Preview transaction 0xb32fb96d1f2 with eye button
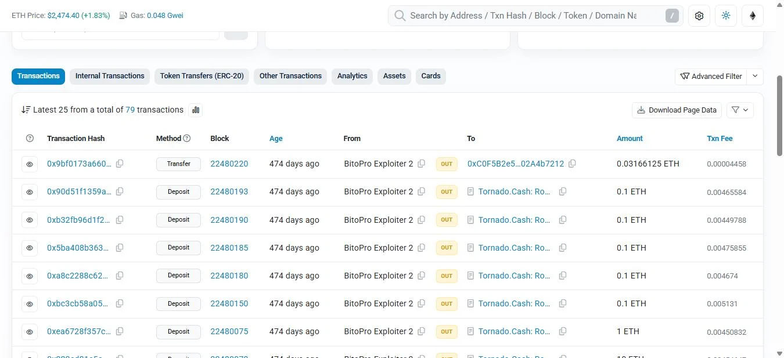 click(x=30, y=220)
